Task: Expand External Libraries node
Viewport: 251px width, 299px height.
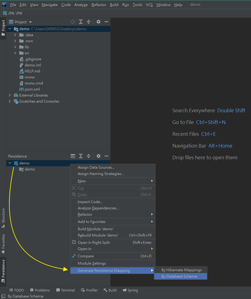Action: pos(10,95)
